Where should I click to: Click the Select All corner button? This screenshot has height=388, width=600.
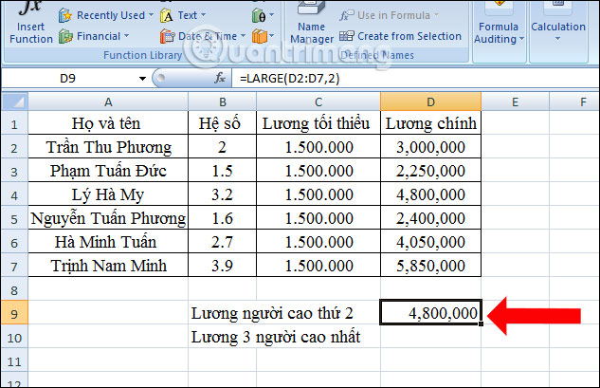click(x=14, y=102)
